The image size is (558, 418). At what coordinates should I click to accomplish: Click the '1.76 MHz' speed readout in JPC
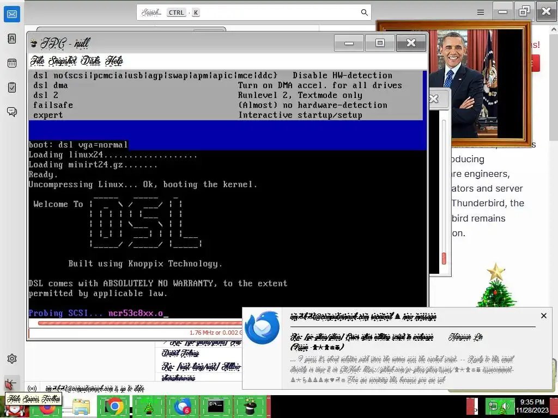216,333
